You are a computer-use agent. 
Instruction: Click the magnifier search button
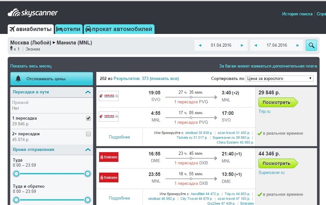tap(311, 45)
